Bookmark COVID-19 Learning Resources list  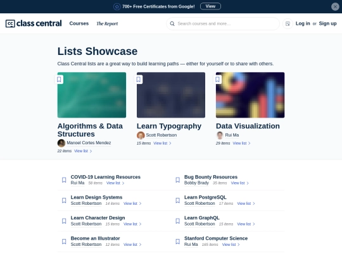click(64, 180)
